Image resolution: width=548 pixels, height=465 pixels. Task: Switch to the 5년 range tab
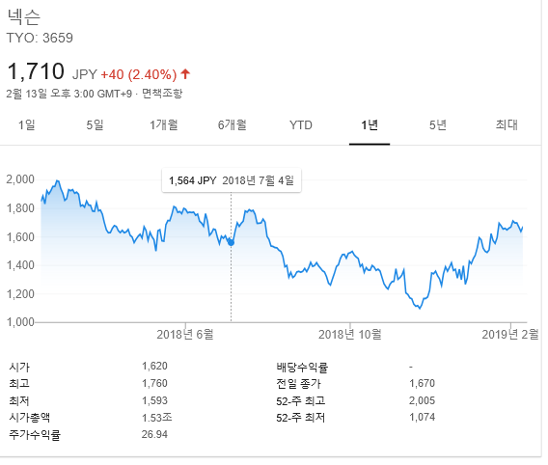[438, 125]
